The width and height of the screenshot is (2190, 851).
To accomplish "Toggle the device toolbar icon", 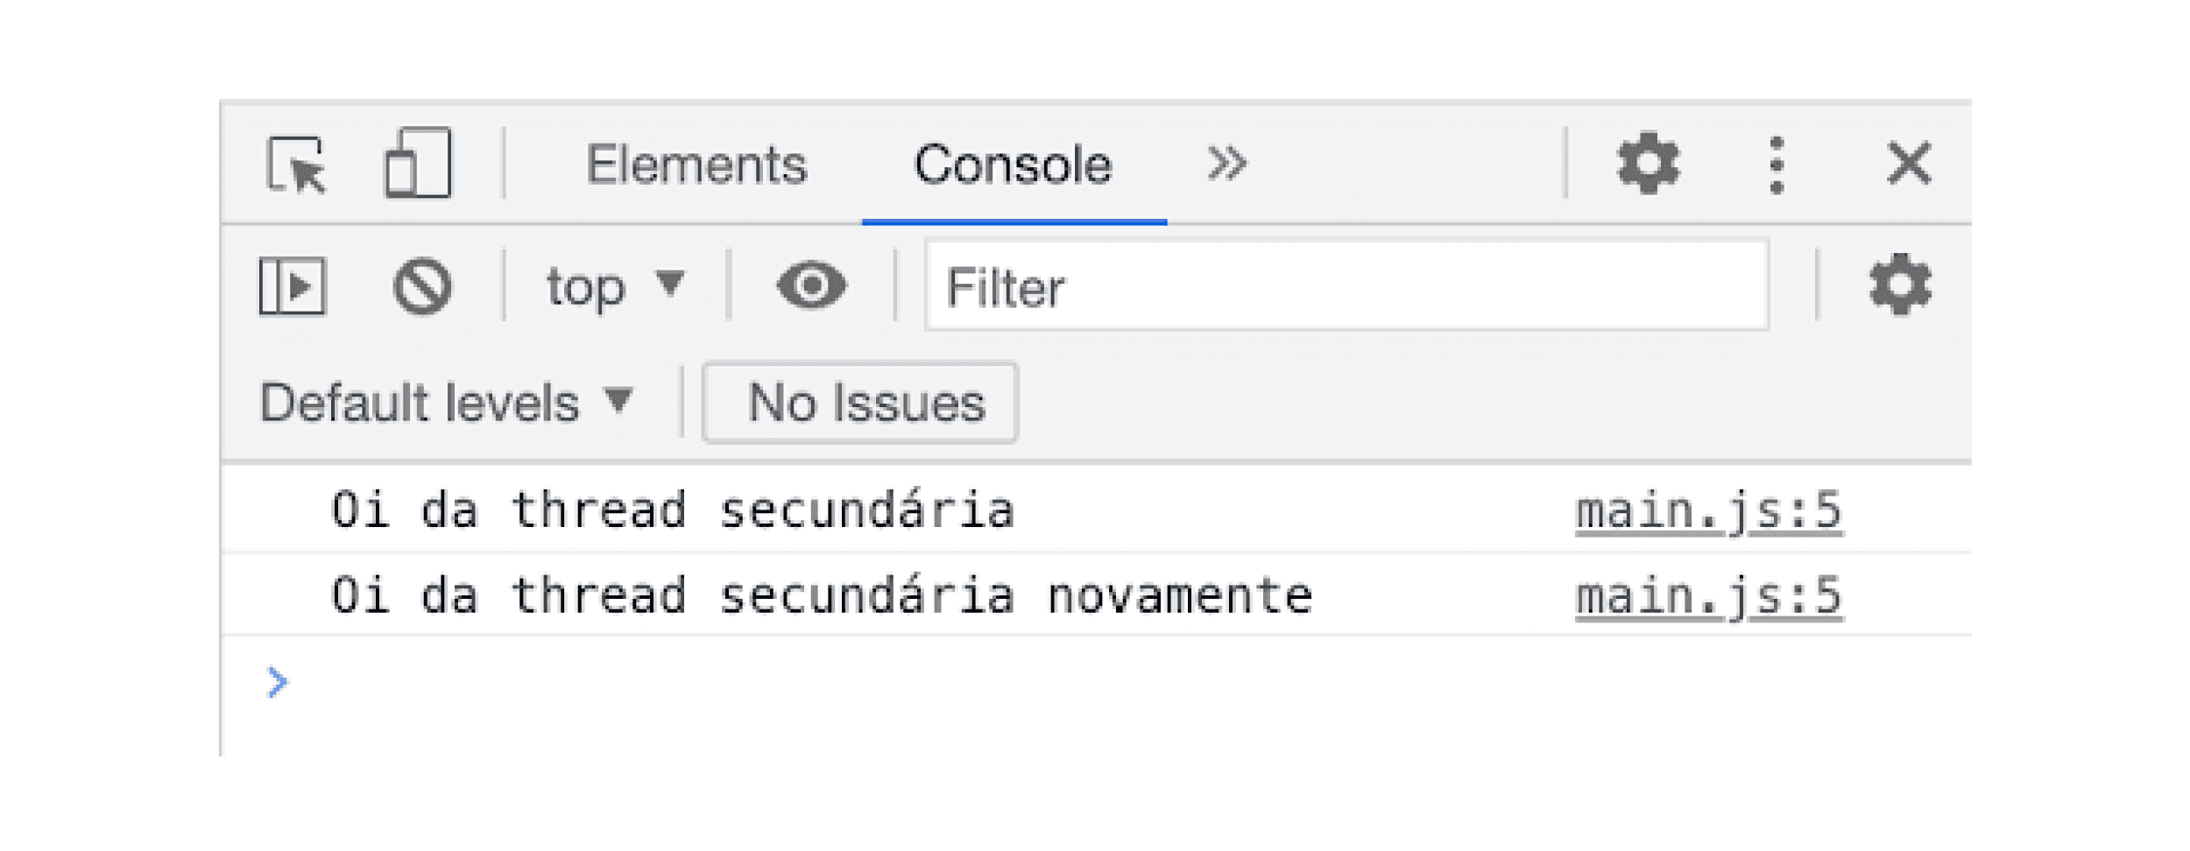I will tap(418, 163).
